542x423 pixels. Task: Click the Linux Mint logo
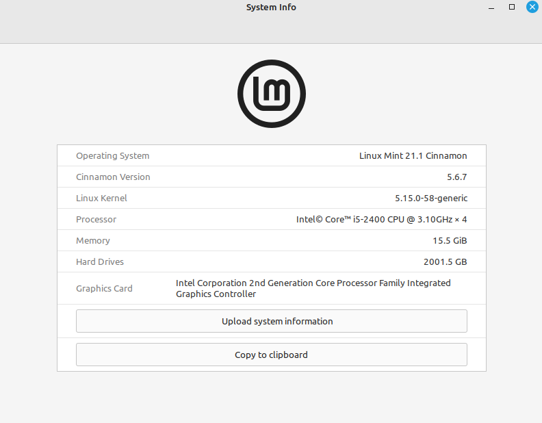point(272,94)
